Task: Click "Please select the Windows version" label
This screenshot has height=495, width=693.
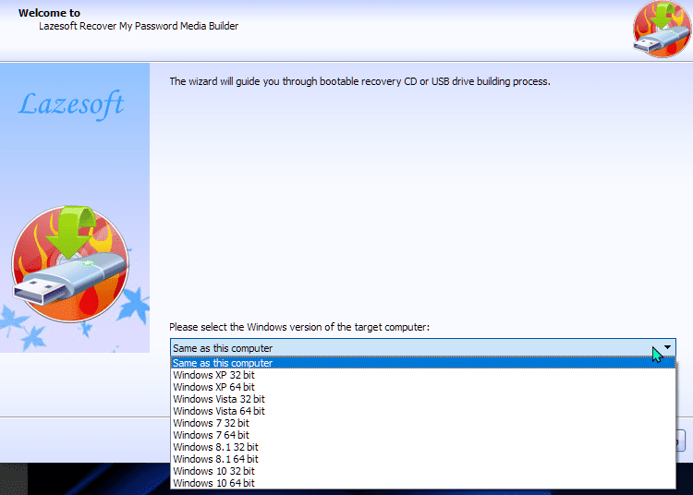Action: tap(299, 327)
